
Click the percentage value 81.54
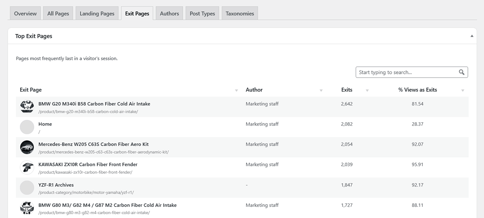click(417, 104)
